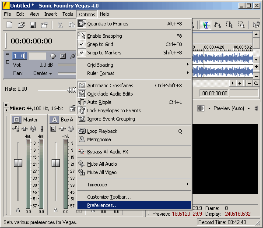This screenshot has height=228, width=263.
Task: Toggle Ignore Event Grouping
Action: (134, 119)
